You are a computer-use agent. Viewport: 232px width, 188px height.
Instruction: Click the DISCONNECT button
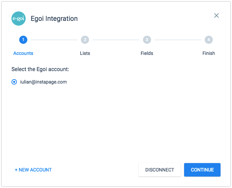click(159, 170)
